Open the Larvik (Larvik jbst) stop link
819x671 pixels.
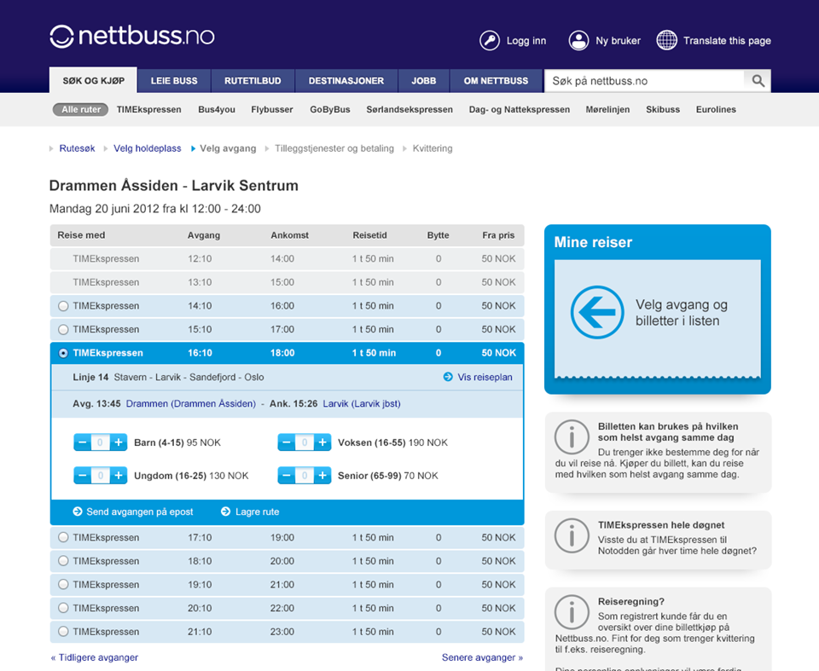click(x=362, y=403)
